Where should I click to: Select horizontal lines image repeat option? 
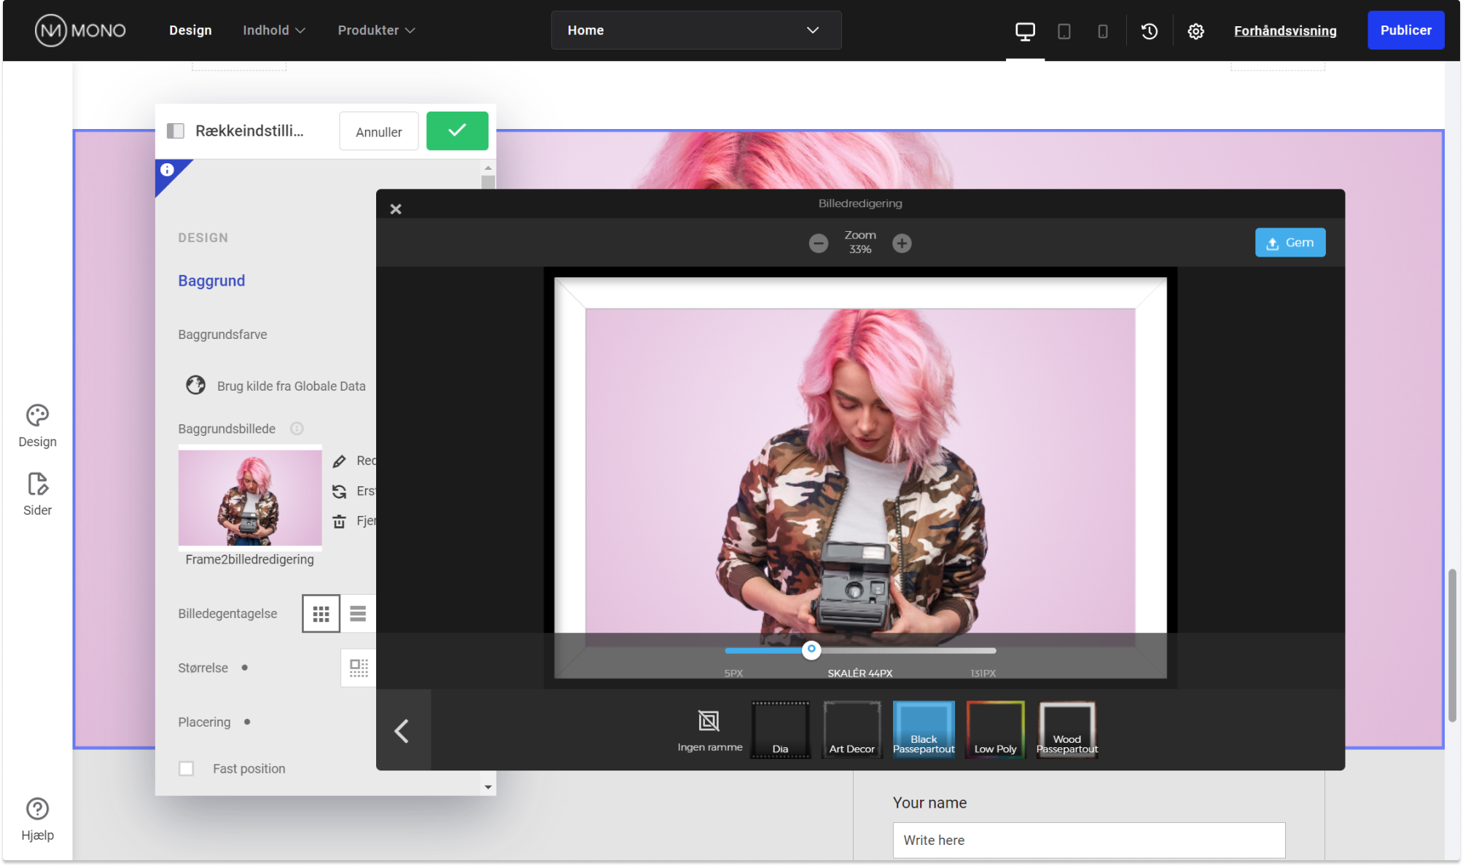pos(358,614)
